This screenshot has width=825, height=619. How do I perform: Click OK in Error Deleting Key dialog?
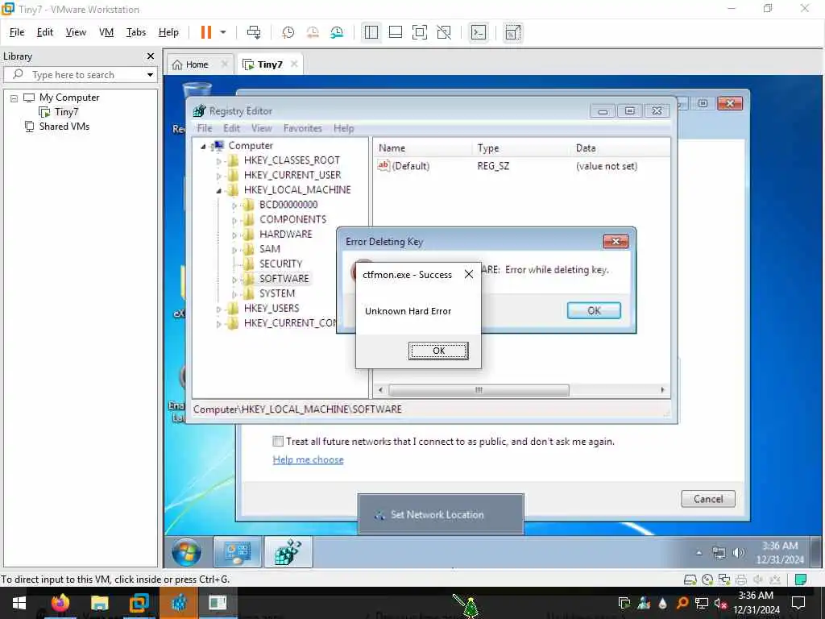tap(594, 310)
